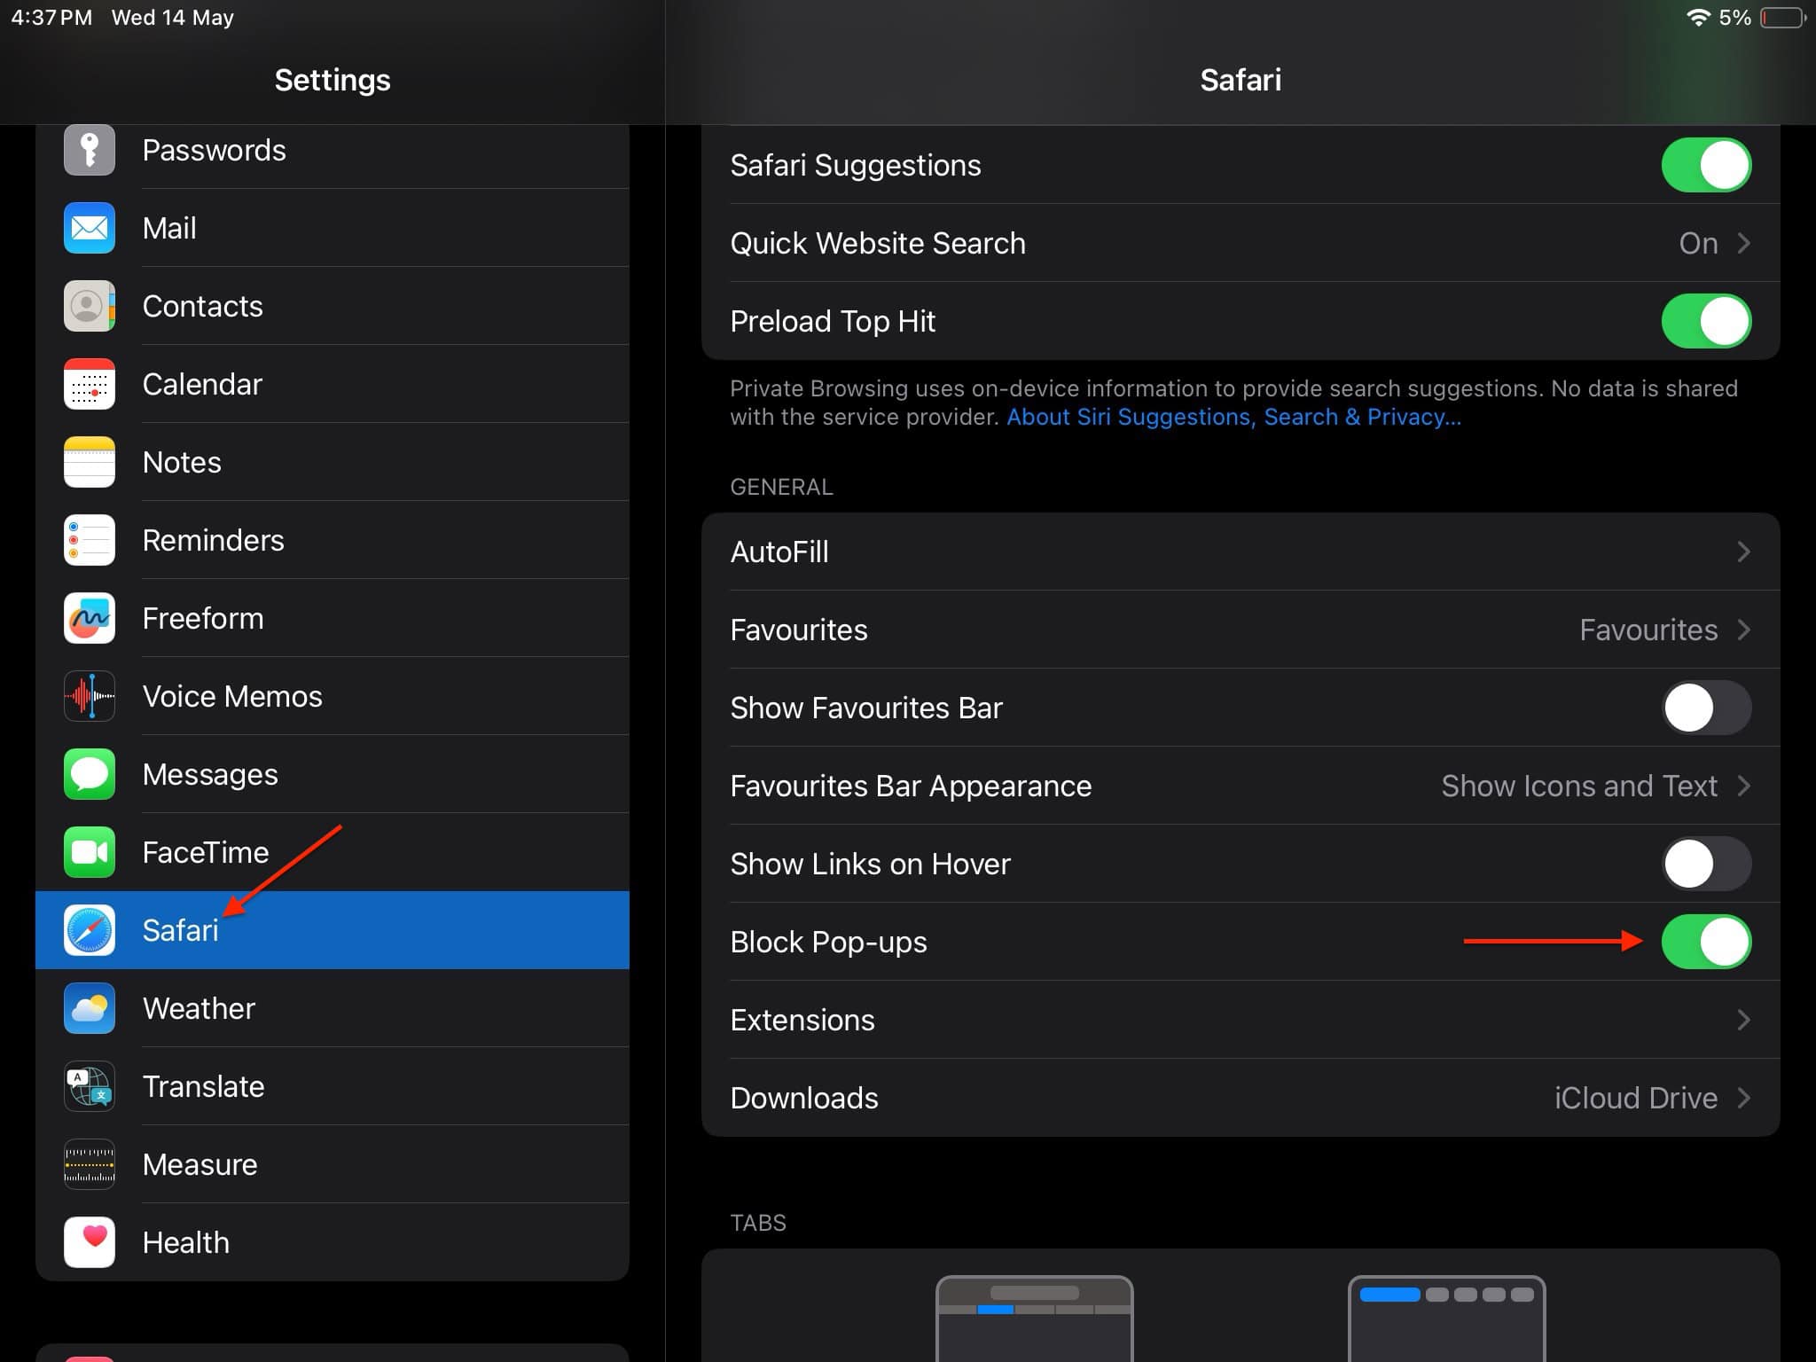
Task: Open Mail settings via the Mail icon
Action: click(89, 228)
